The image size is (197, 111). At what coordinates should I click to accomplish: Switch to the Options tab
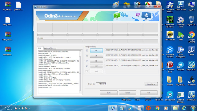(x=47, y=48)
